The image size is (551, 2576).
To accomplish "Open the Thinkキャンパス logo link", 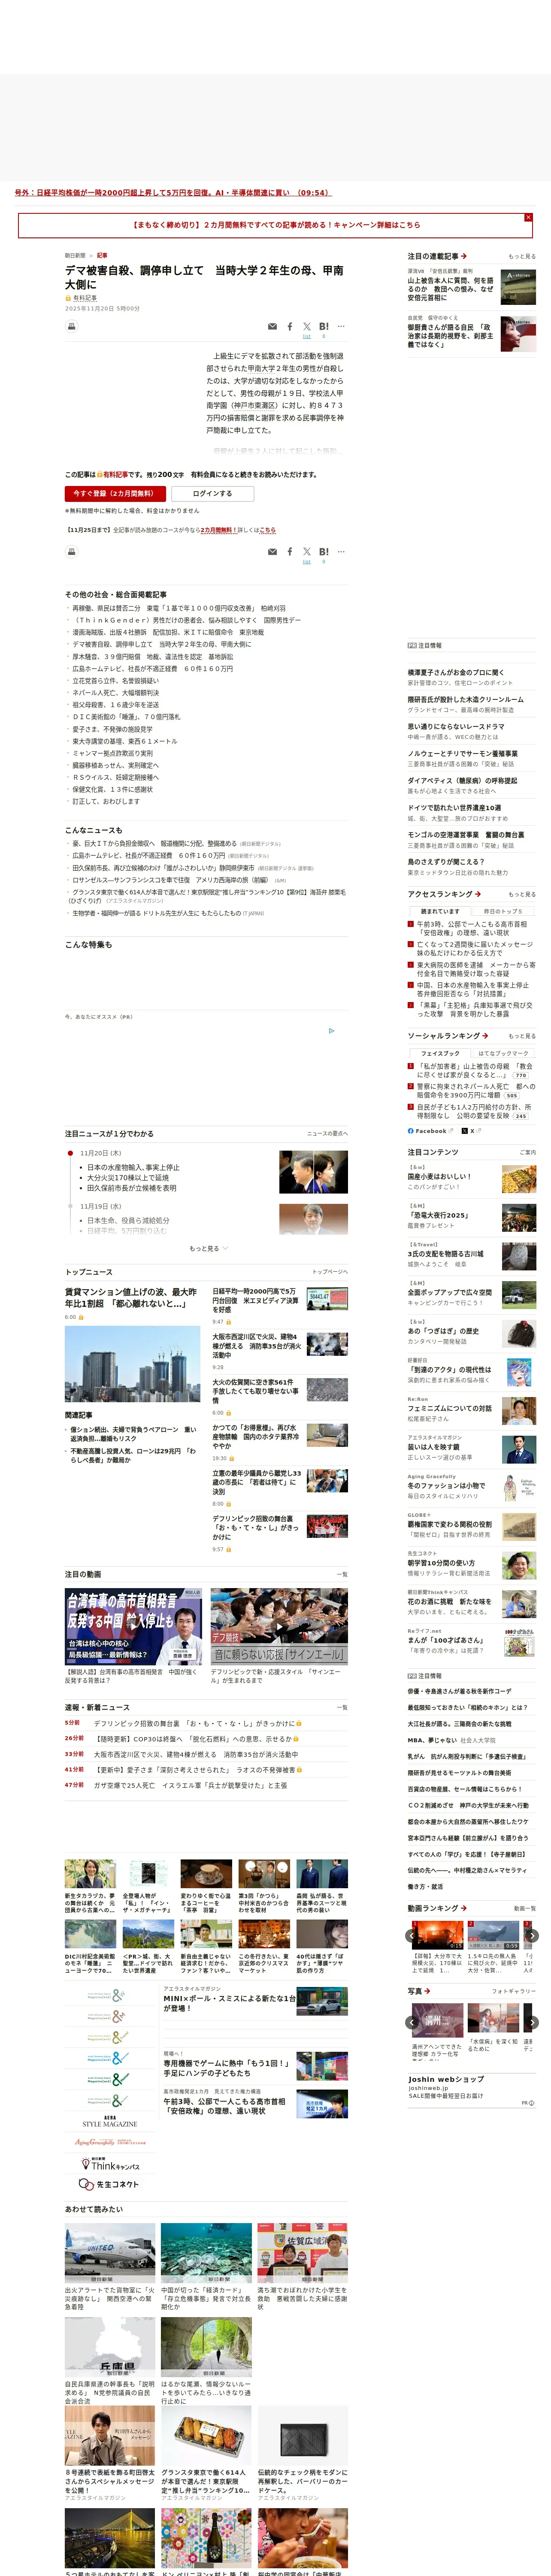I will coord(109,2164).
